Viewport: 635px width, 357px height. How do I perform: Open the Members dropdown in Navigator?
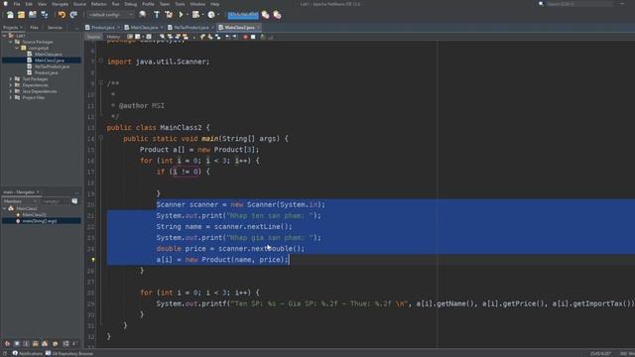point(20,201)
